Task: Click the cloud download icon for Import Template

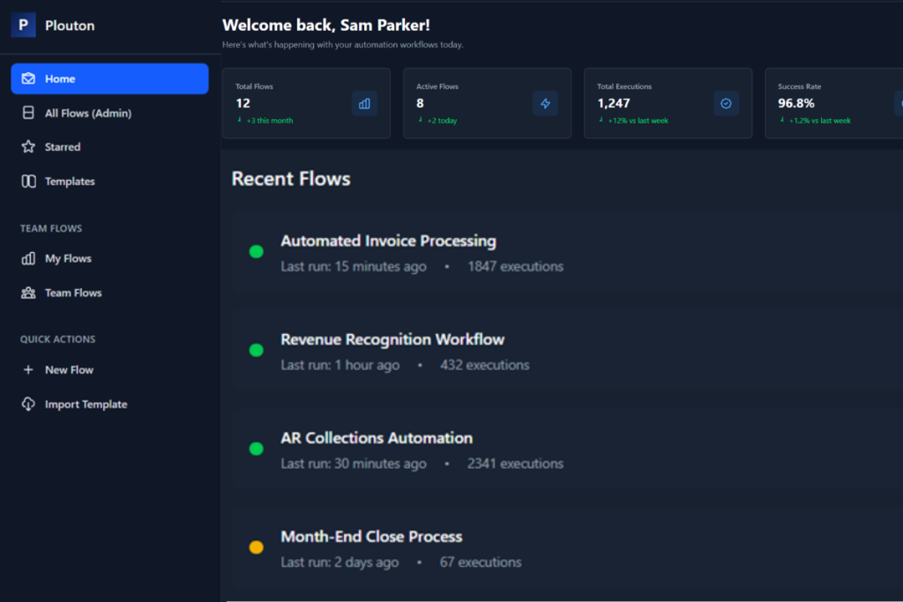Action: (28, 404)
